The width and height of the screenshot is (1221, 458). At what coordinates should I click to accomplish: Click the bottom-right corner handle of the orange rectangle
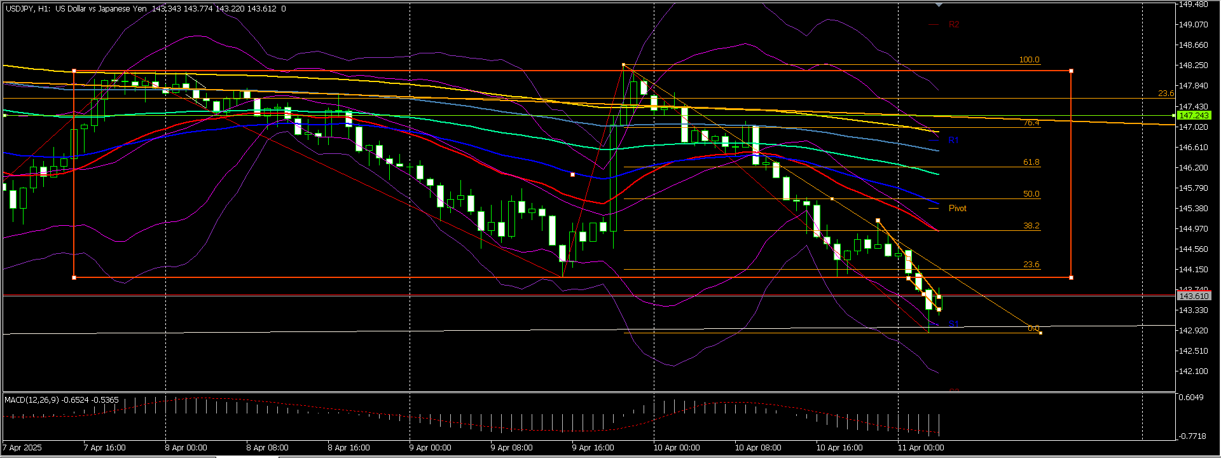pos(1072,278)
